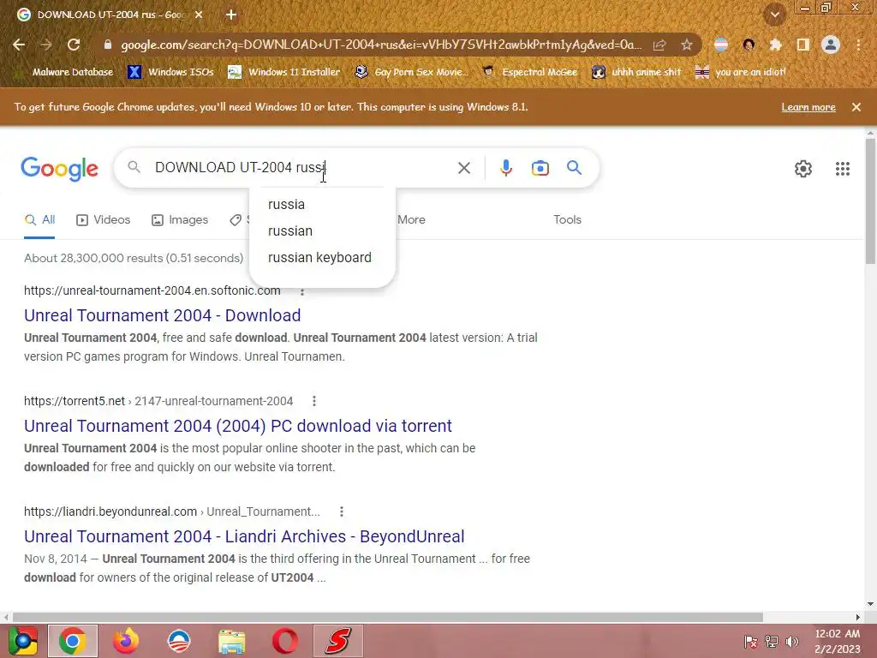
Task: Close the DOWNLOAD UT-2004 rus tab
Action: (x=199, y=15)
